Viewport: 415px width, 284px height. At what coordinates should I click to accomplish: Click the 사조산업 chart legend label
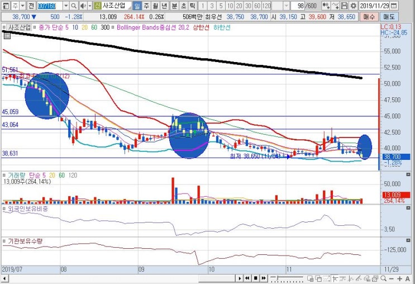(x=20, y=27)
